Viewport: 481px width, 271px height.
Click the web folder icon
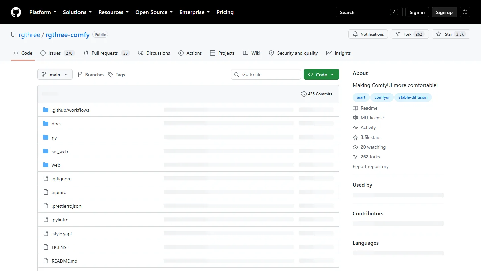[46, 165]
